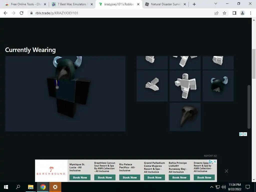Select the white running animation figure thumbnail
The height and width of the screenshot is (192, 256).
pos(185,86)
